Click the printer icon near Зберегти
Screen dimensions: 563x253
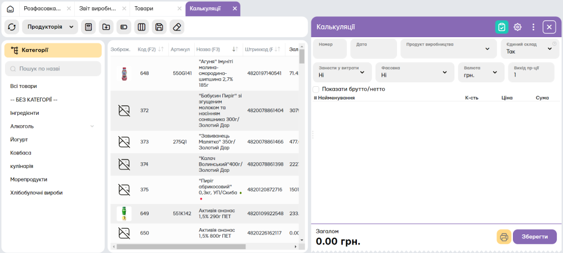coord(504,237)
